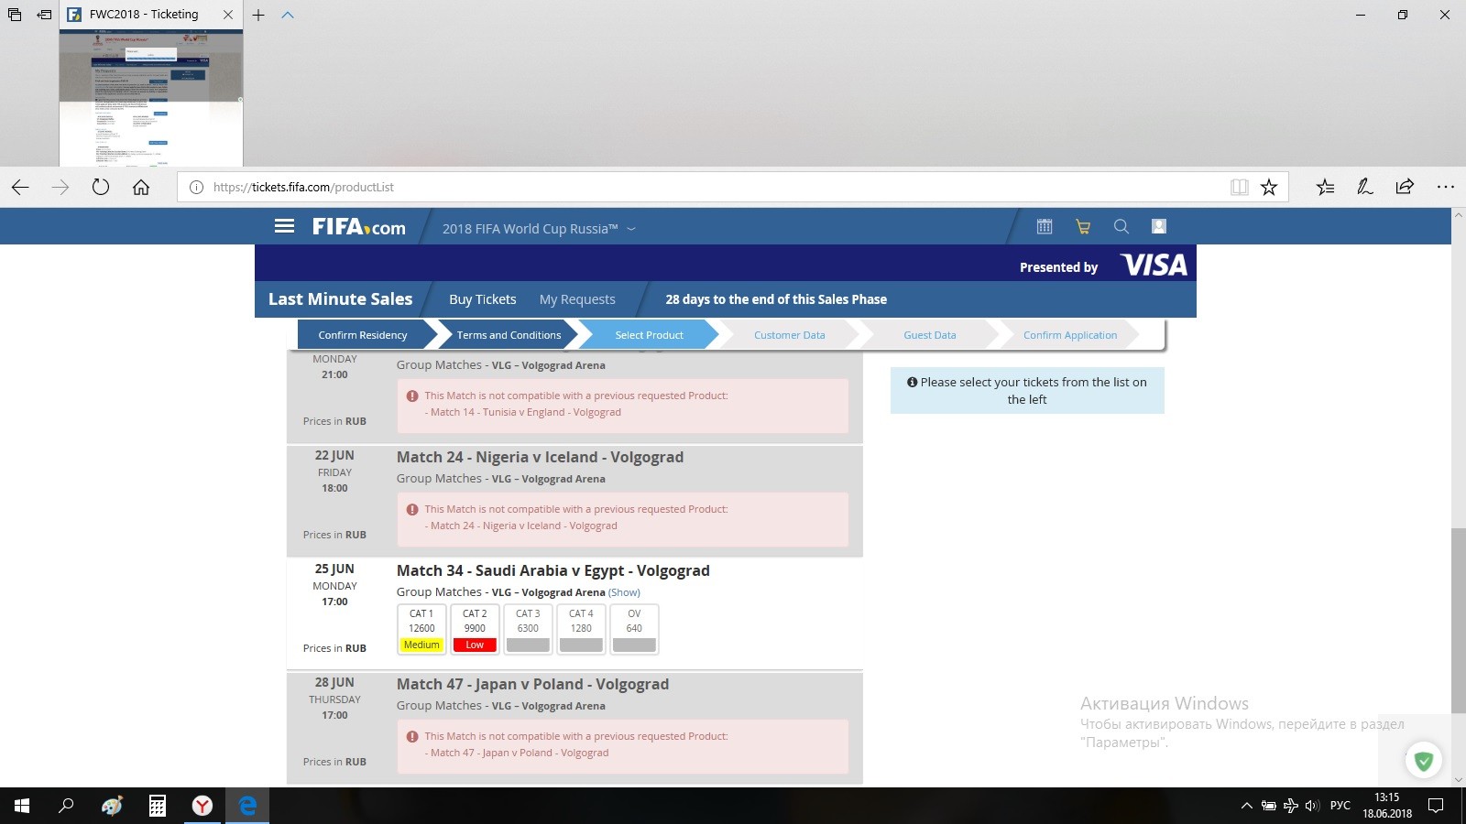Add this page to favorites
The height and width of the screenshot is (824, 1466).
1269,187
